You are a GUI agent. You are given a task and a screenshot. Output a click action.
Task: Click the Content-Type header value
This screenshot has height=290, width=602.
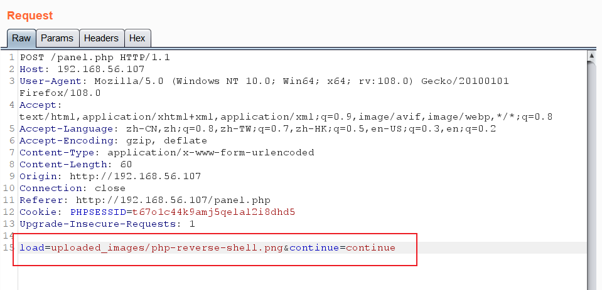211,152
